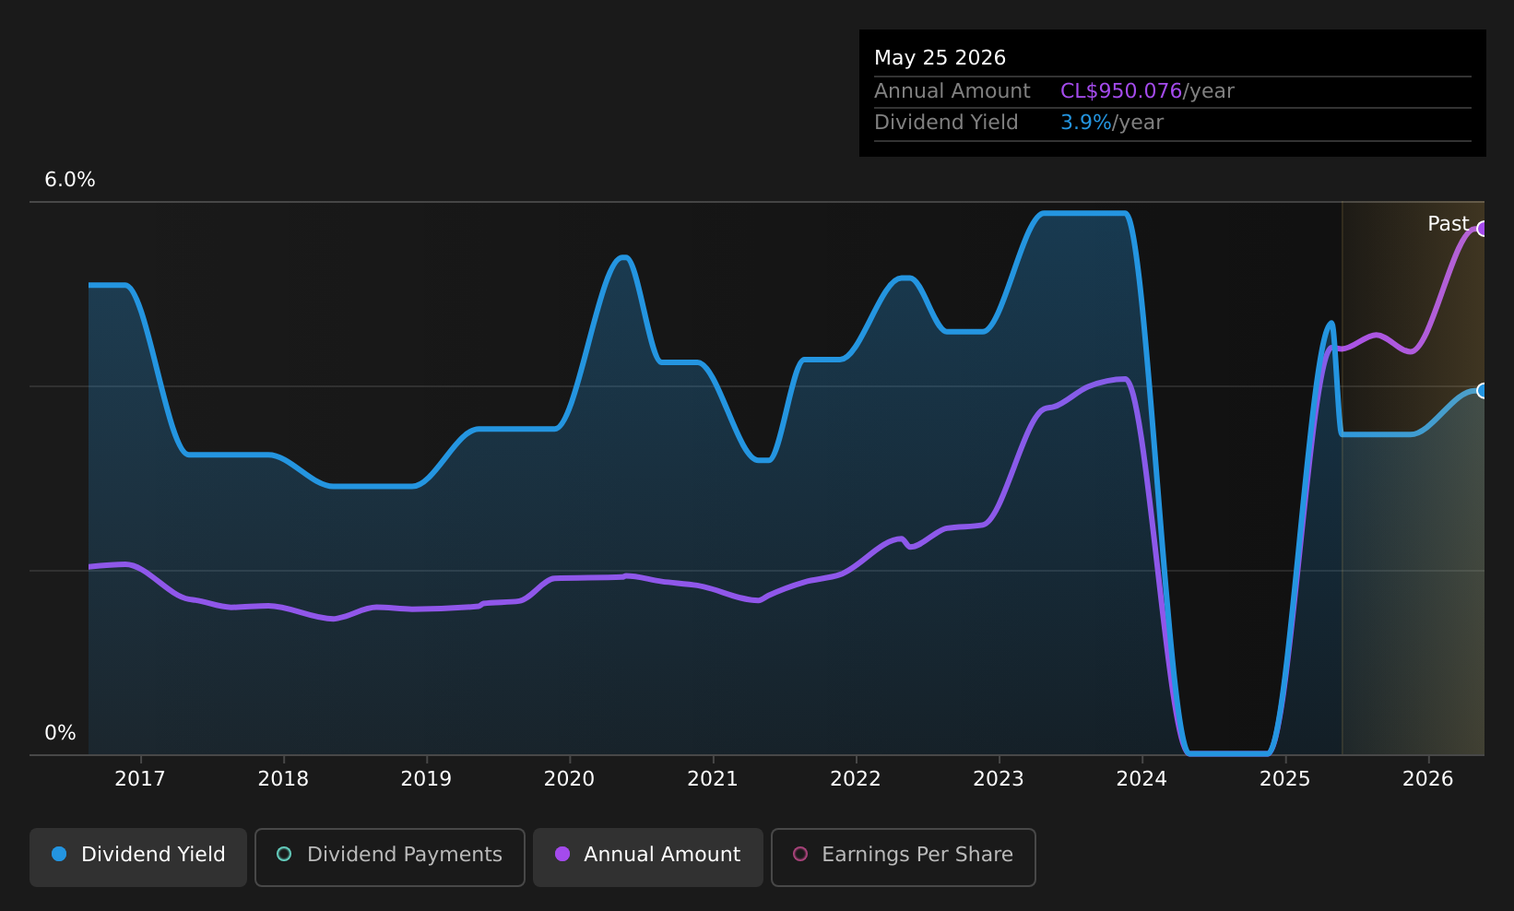Click the 2018 x-axis label

click(x=283, y=779)
